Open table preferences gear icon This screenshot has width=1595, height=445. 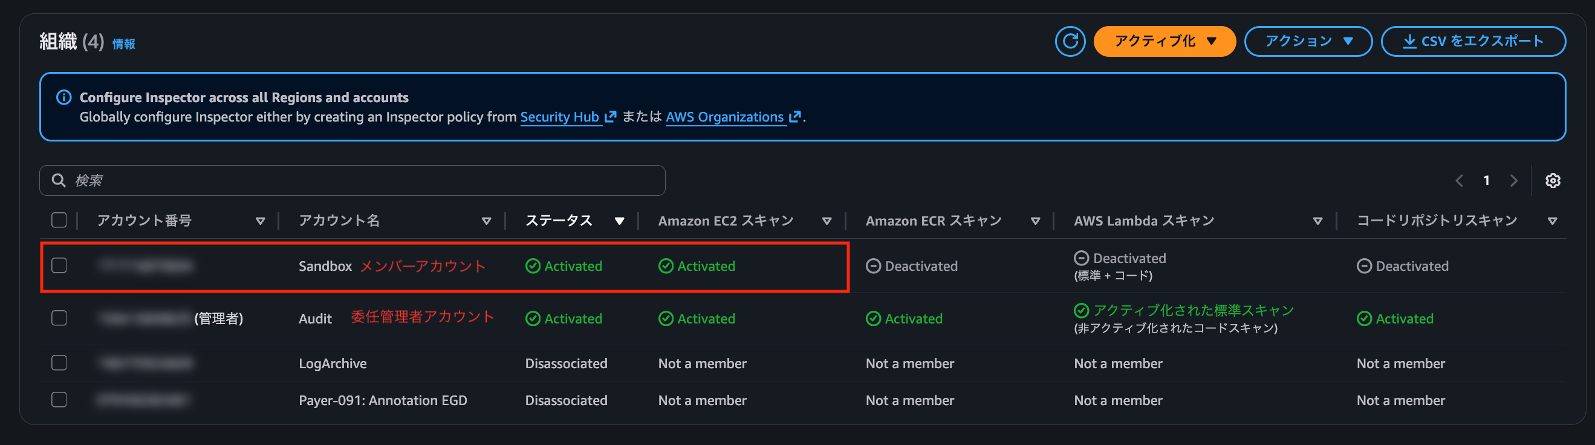coord(1552,181)
